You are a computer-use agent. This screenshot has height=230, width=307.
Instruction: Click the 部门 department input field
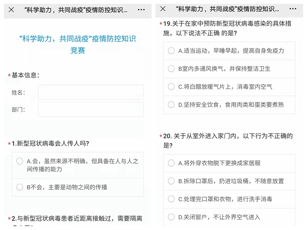click(91, 109)
